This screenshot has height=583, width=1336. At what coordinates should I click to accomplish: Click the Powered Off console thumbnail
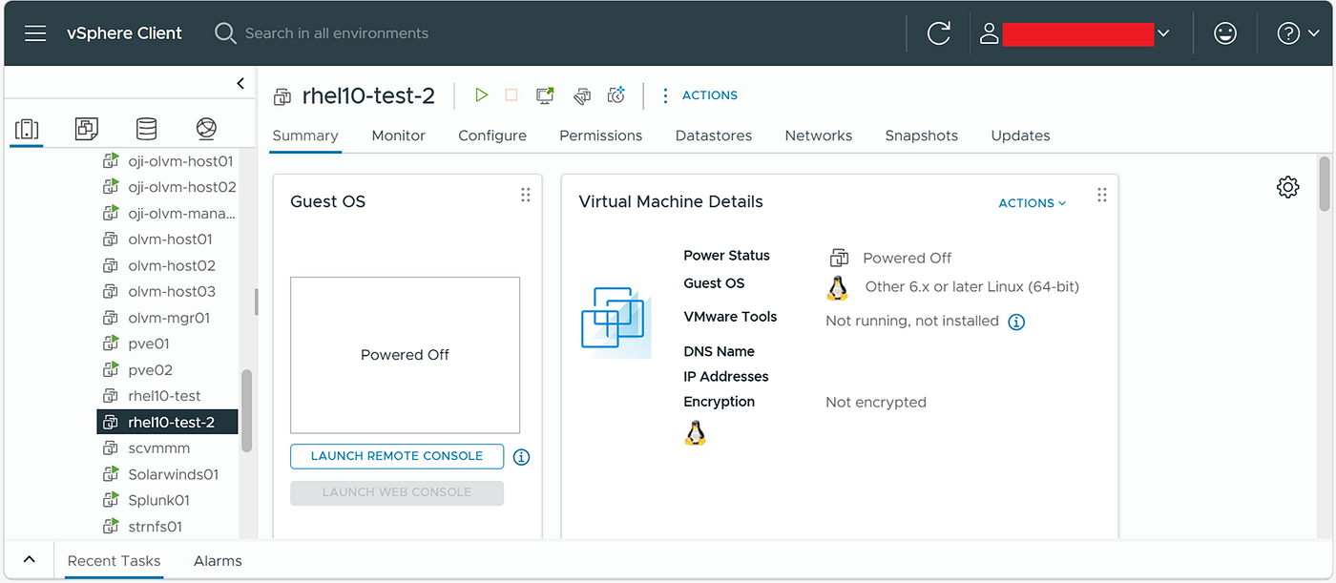pyautogui.click(x=406, y=355)
